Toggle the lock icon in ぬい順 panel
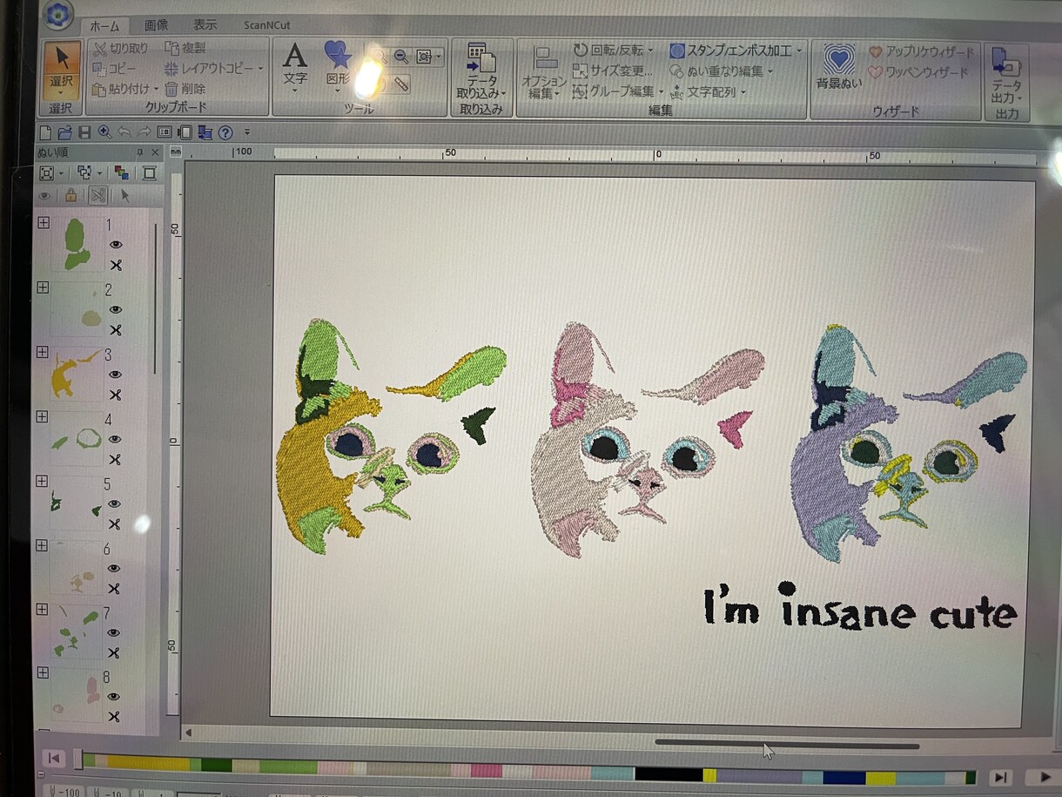Image resolution: width=1062 pixels, height=797 pixels. pos(71,195)
